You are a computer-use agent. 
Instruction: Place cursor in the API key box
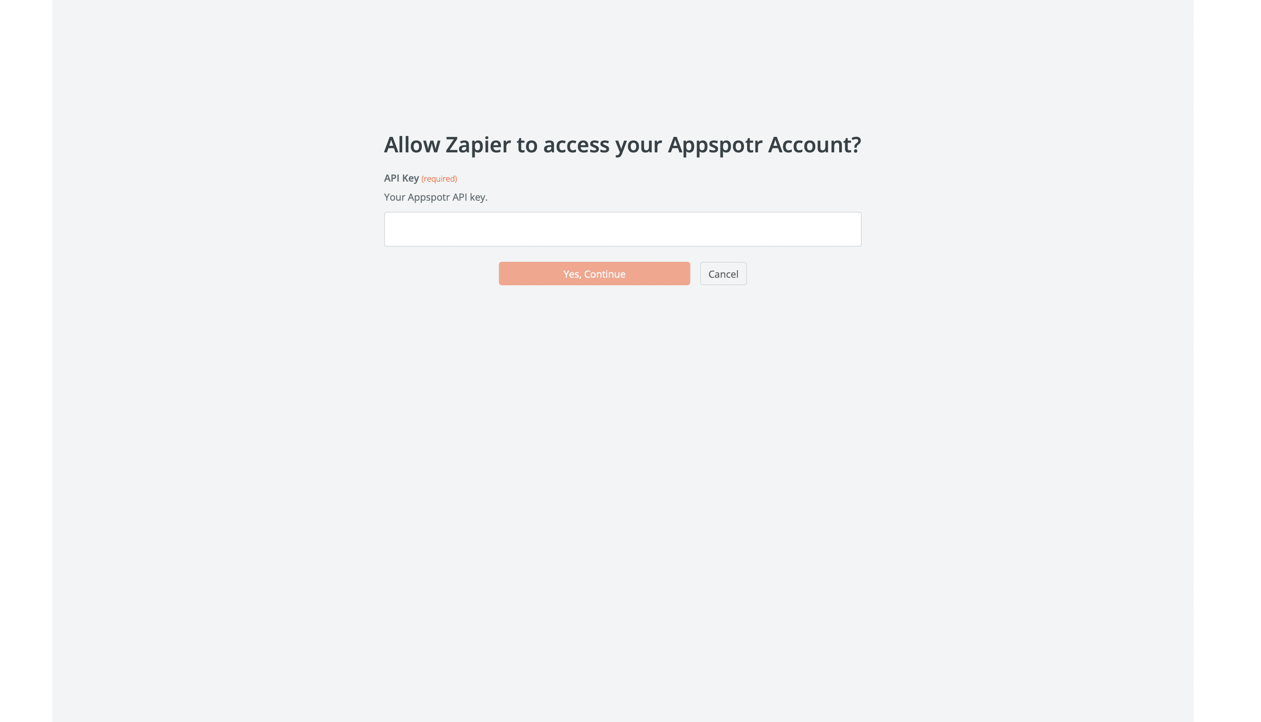point(623,229)
